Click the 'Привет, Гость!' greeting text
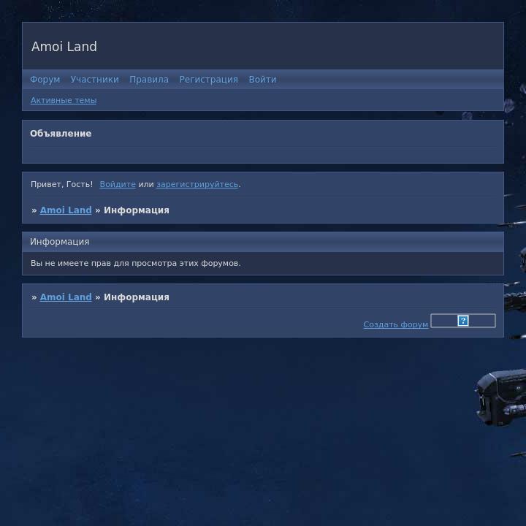526x526 pixels. tap(61, 185)
